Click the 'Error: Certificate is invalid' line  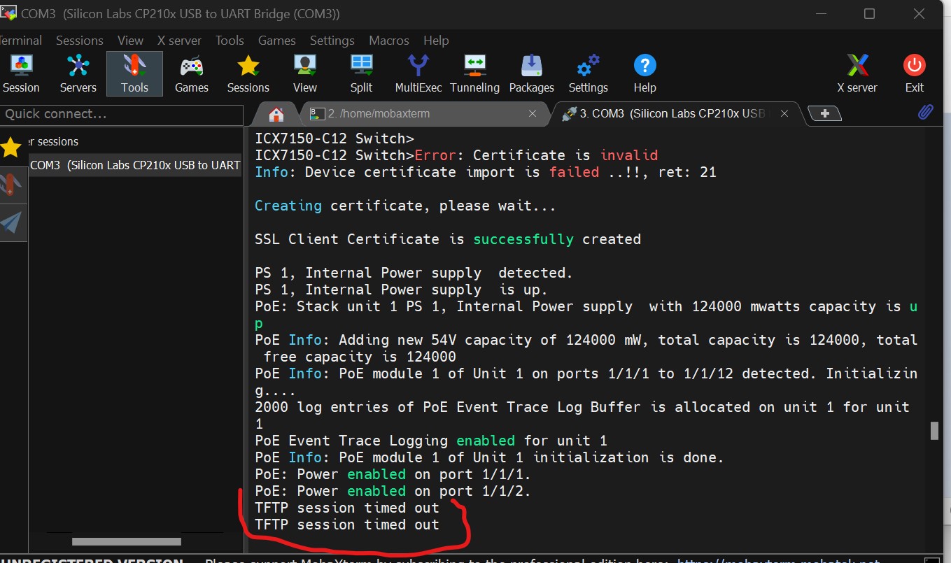[x=456, y=155]
